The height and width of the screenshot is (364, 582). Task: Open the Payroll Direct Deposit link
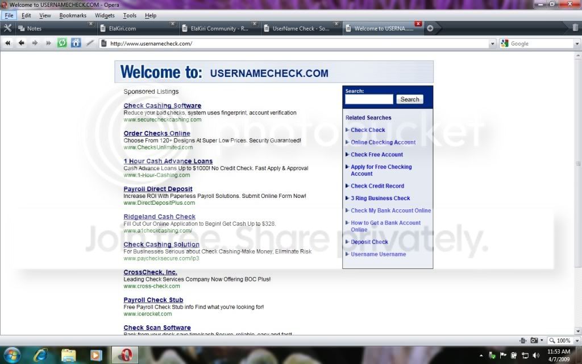click(158, 189)
